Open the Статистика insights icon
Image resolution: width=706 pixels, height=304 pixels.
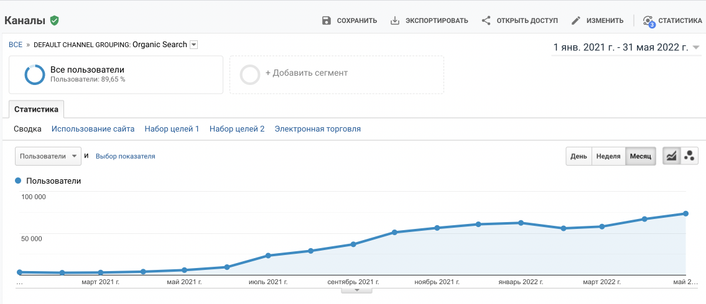point(648,21)
